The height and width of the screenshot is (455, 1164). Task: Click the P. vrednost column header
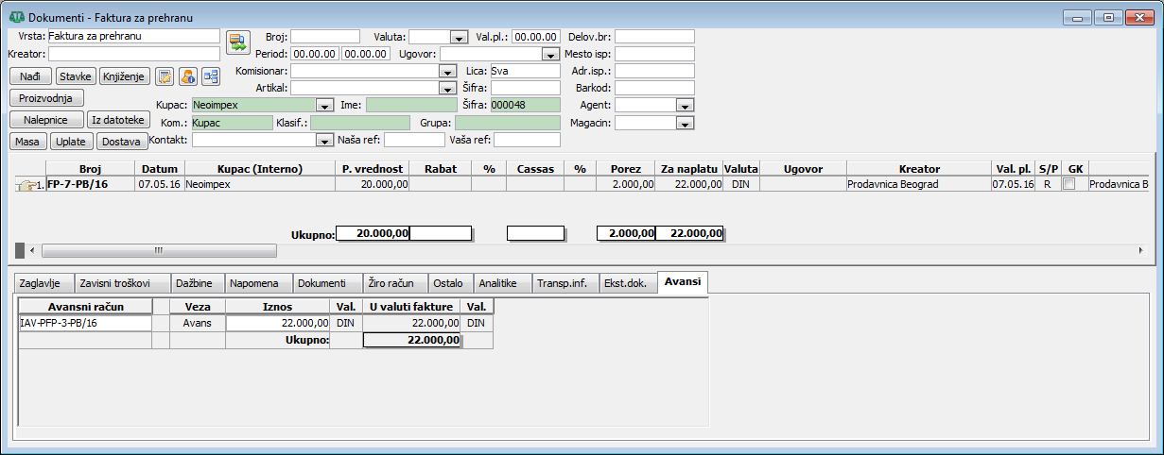click(x=372, y=169)
